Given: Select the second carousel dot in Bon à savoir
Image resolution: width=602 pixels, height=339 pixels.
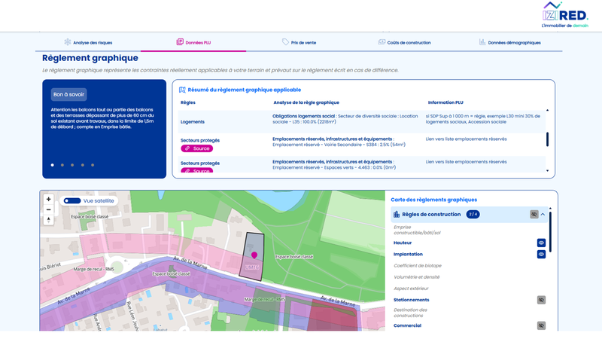Looking at the screenshot, I should [62, 164].
